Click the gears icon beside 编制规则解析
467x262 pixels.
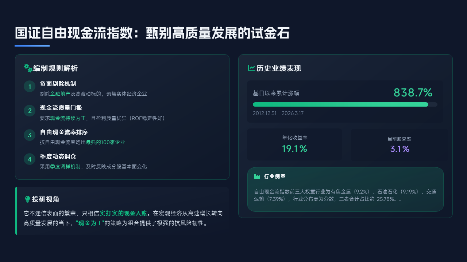pos(28,68)
